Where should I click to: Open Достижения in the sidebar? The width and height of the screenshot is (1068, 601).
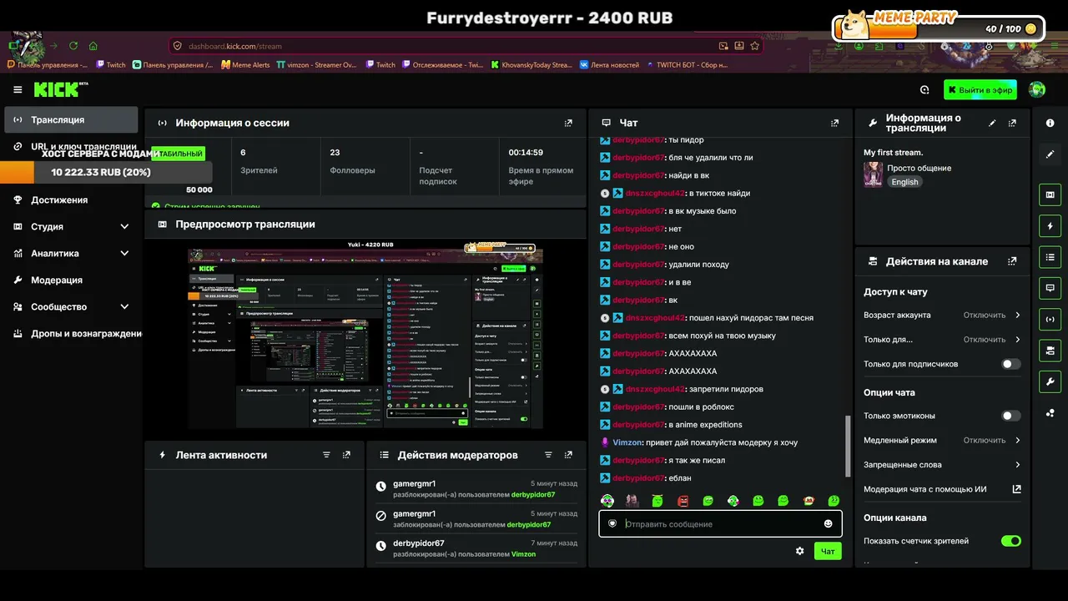click(71, 199)
